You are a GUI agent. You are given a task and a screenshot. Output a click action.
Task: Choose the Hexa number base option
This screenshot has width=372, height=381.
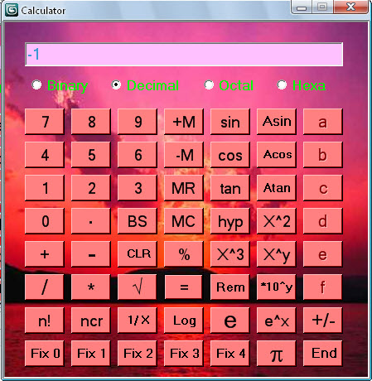tap(282, 85)
